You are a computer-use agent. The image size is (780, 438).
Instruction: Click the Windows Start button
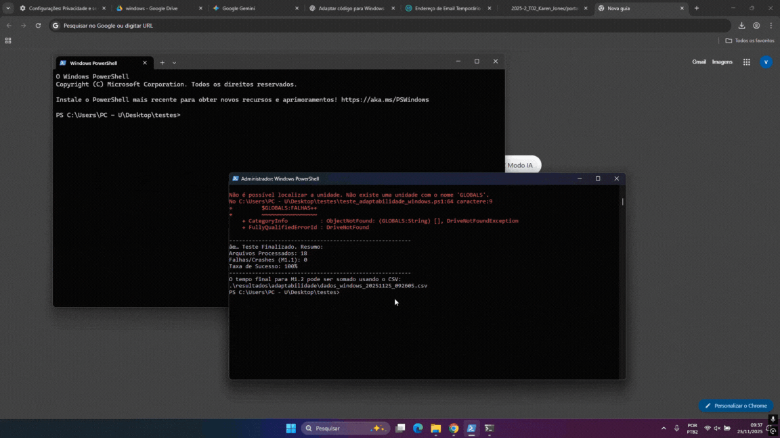pyautogui.click(x=290, y=429)
